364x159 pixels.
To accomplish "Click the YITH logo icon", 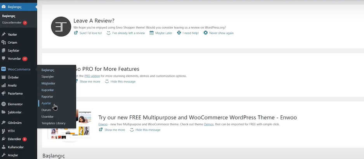I will (3, 131).
